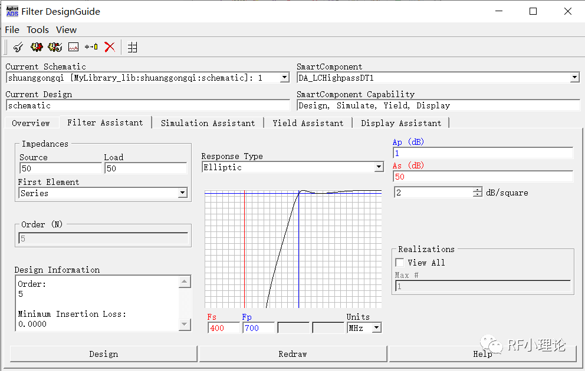Expand the SmartComponent dropdown
This screenshot has width=585, height=371.
(x=574, y=78)
